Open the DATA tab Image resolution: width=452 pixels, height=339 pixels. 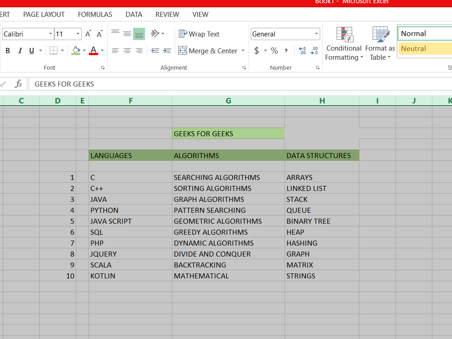134,15
